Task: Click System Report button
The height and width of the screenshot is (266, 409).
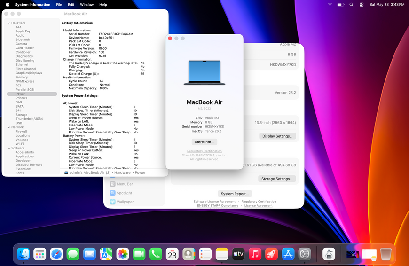Action: point(235,194)
